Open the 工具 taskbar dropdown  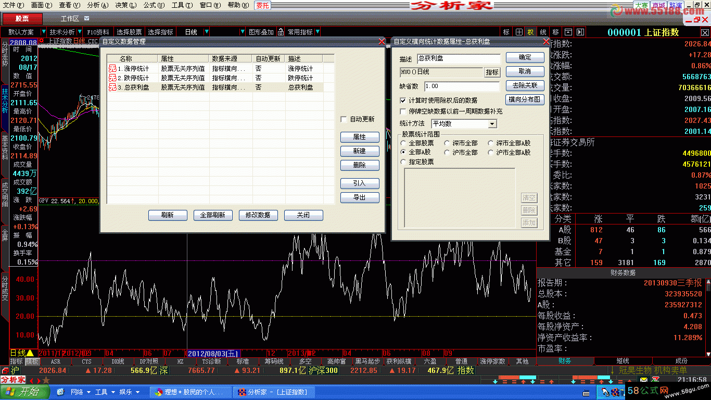click(x=105, y=392)
